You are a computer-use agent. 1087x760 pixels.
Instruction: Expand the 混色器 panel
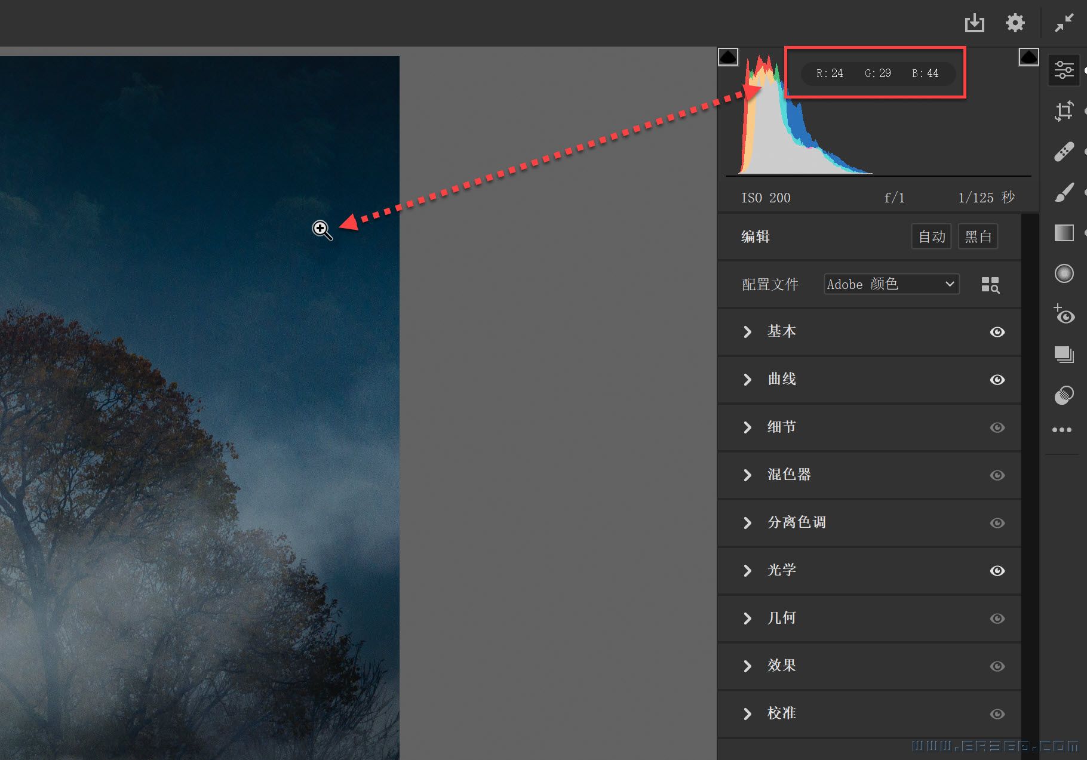click(x=788, y=475)
